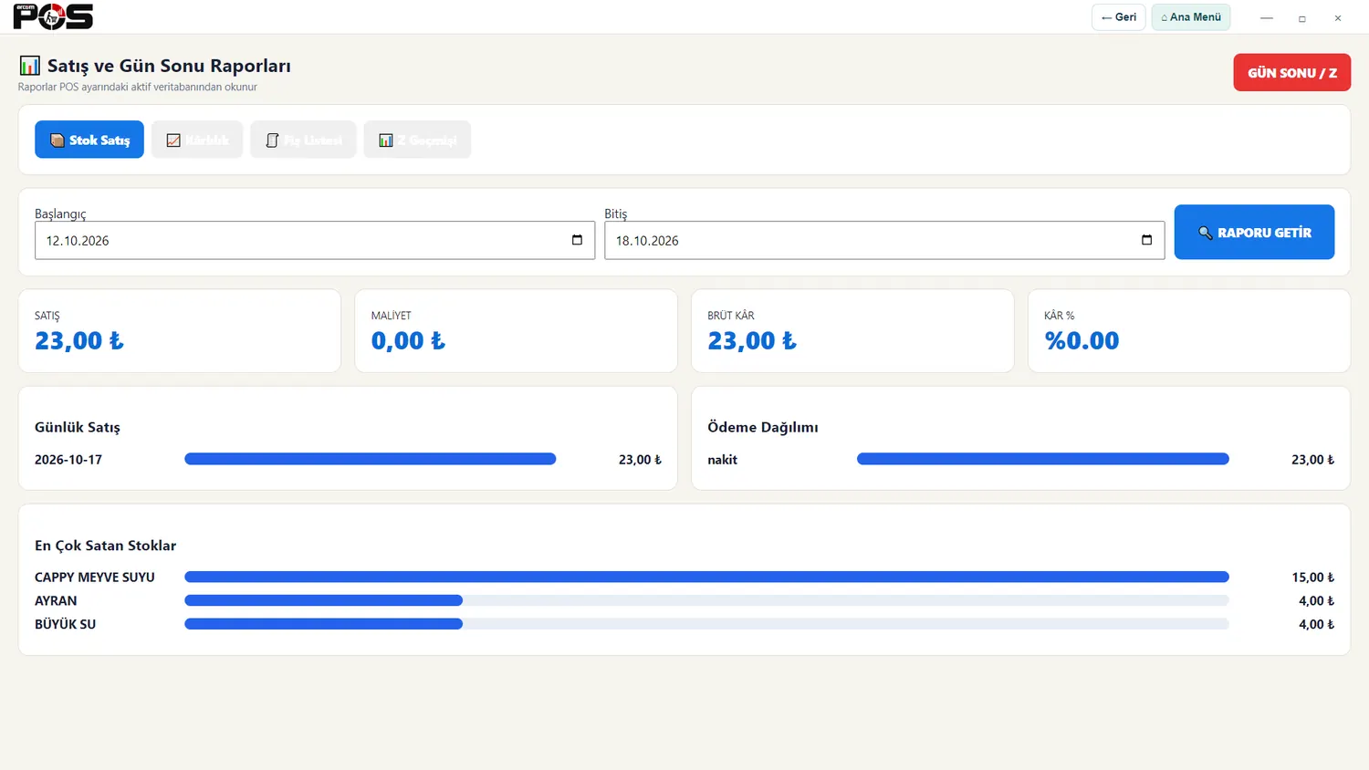This screenshot has width=1369, height=770.
Task: Focus the Başlangıç date field
Action: tap(315, 240)
